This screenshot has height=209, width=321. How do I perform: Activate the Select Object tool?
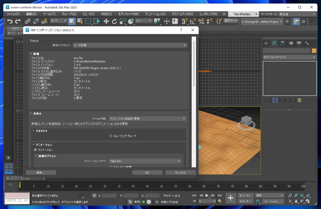pyautogui.click(x=72, y=21)
